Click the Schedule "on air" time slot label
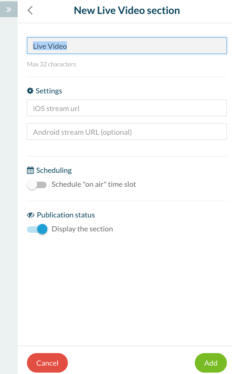Screen dimensions: 232x374 click(x=94, y=184)
